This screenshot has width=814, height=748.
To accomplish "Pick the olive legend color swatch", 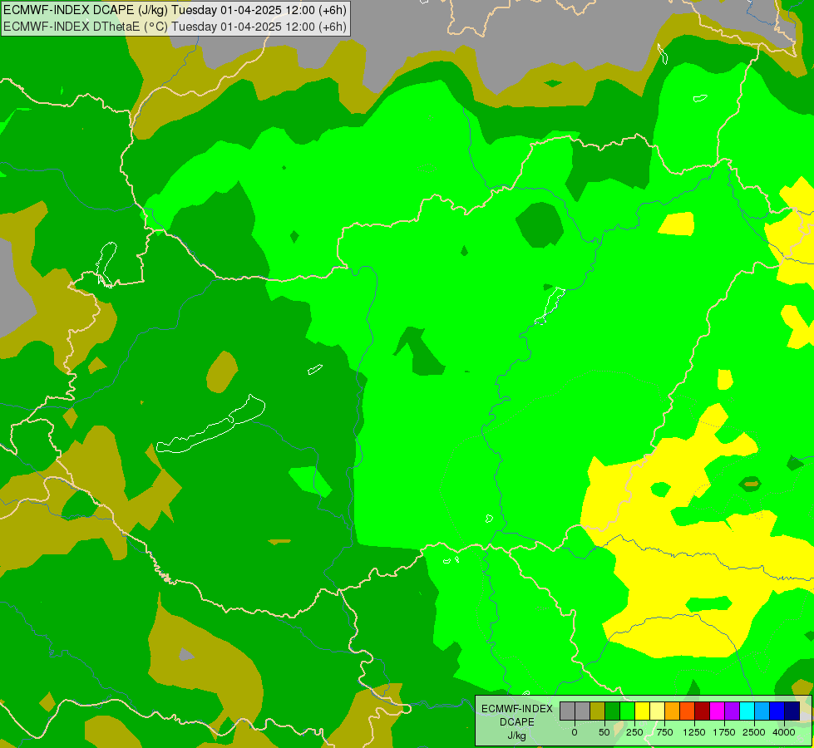I will coord(598,711).
